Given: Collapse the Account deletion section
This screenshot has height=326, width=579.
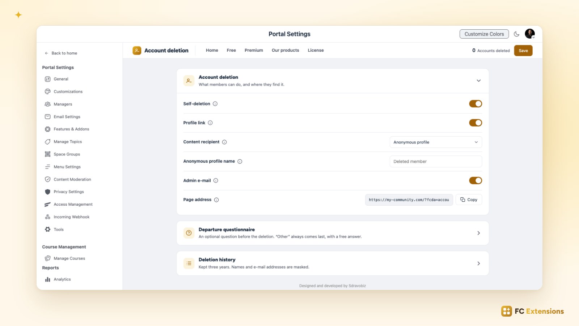Looking at the screenshot, I should tap(478, 81).
